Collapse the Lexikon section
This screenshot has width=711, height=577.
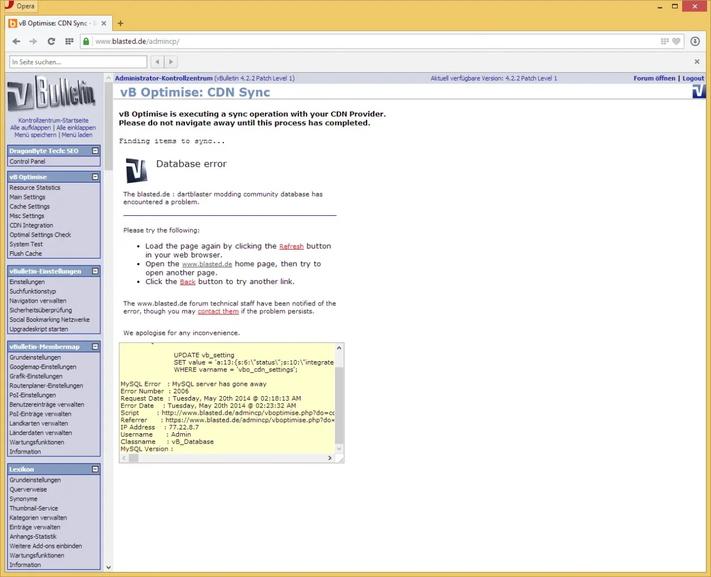[x=95, y=469]
